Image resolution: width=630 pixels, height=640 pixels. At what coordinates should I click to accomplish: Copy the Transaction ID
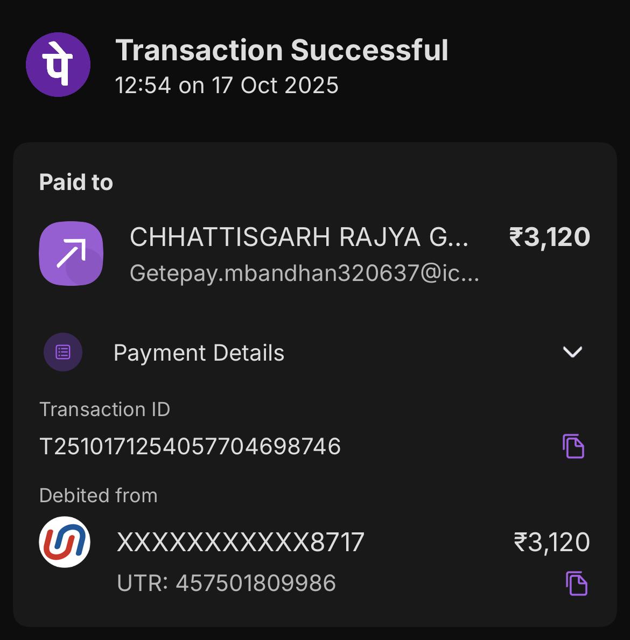click(573, 446)
